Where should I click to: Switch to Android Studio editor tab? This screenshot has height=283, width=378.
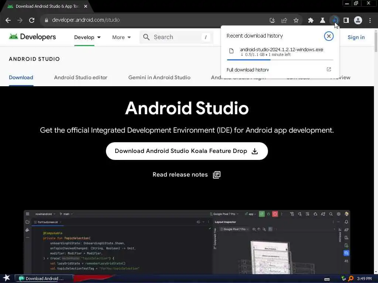tap(80, 77)
